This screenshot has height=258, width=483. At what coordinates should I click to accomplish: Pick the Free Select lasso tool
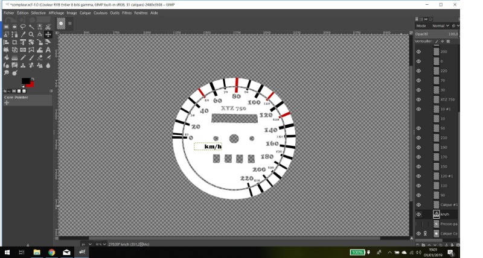click(x=23, y=27)
